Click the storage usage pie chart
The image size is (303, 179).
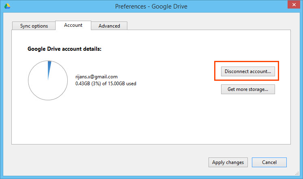point(48,80)
